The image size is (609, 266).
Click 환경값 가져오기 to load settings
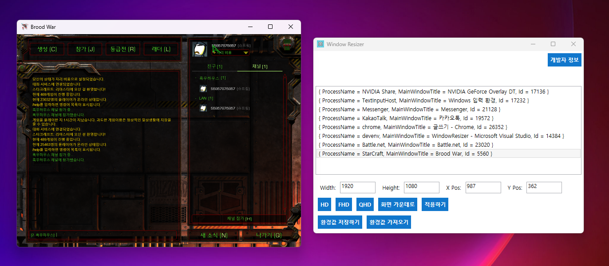coord(389,222)
